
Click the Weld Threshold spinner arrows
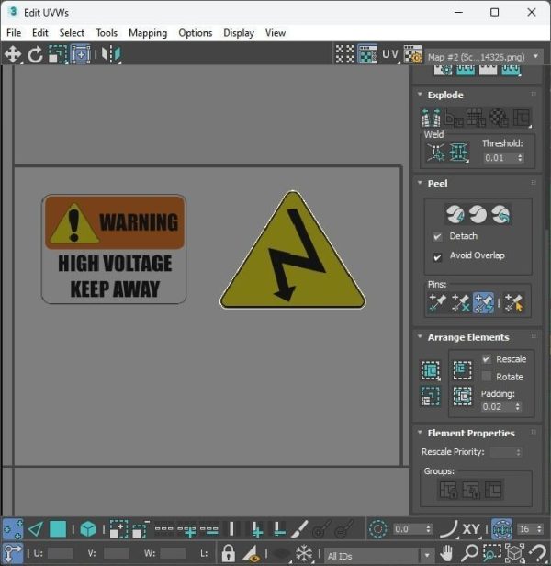[520, 158]
